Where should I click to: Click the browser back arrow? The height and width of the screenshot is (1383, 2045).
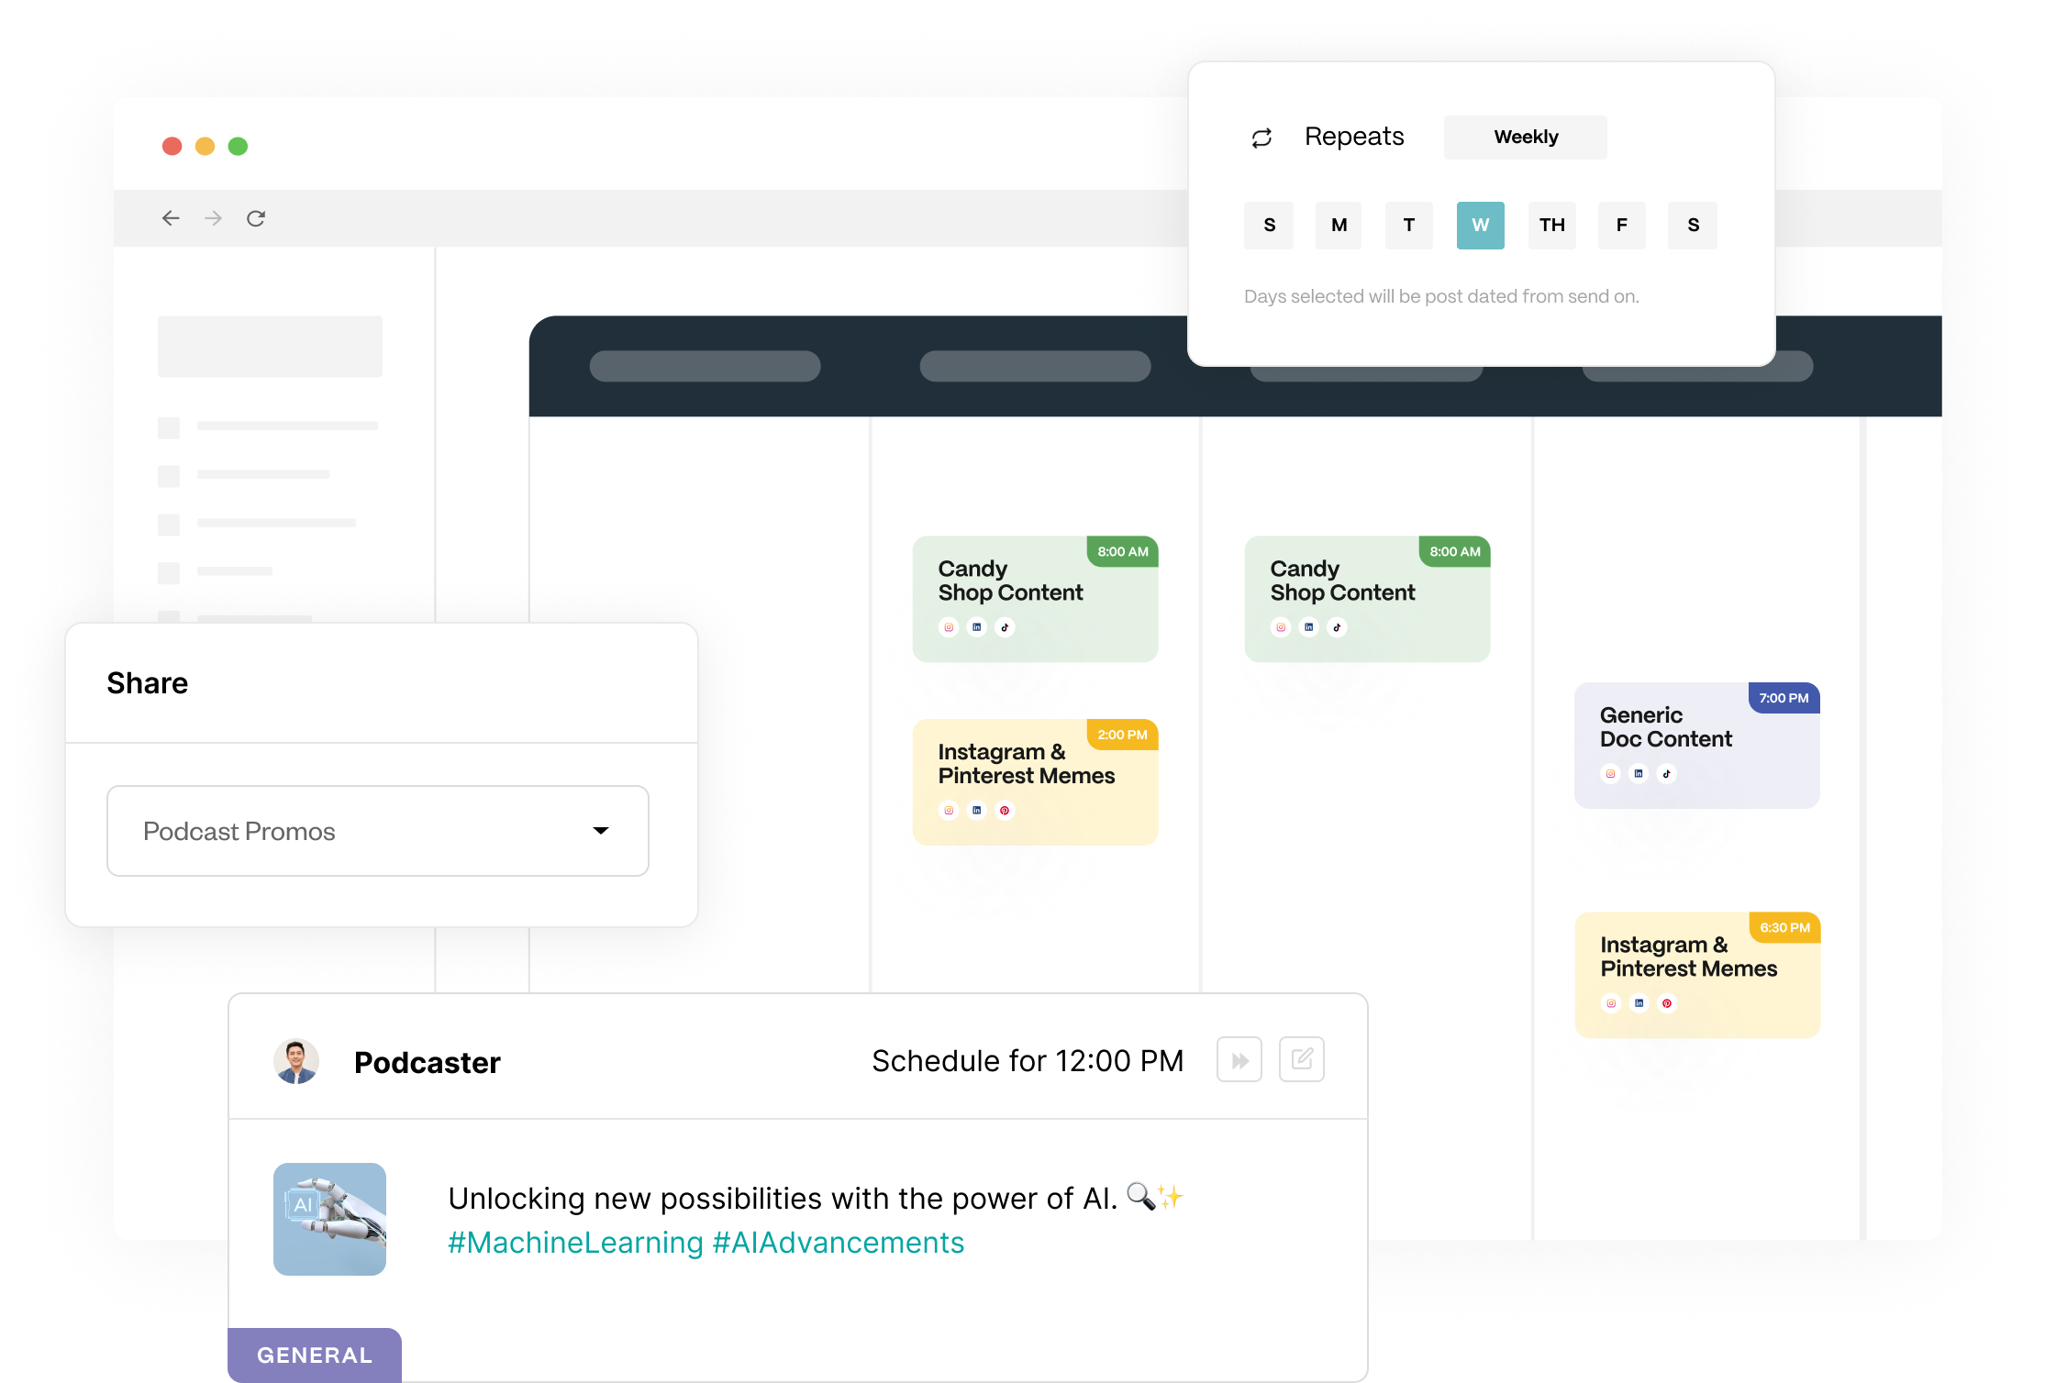[171, 218]
